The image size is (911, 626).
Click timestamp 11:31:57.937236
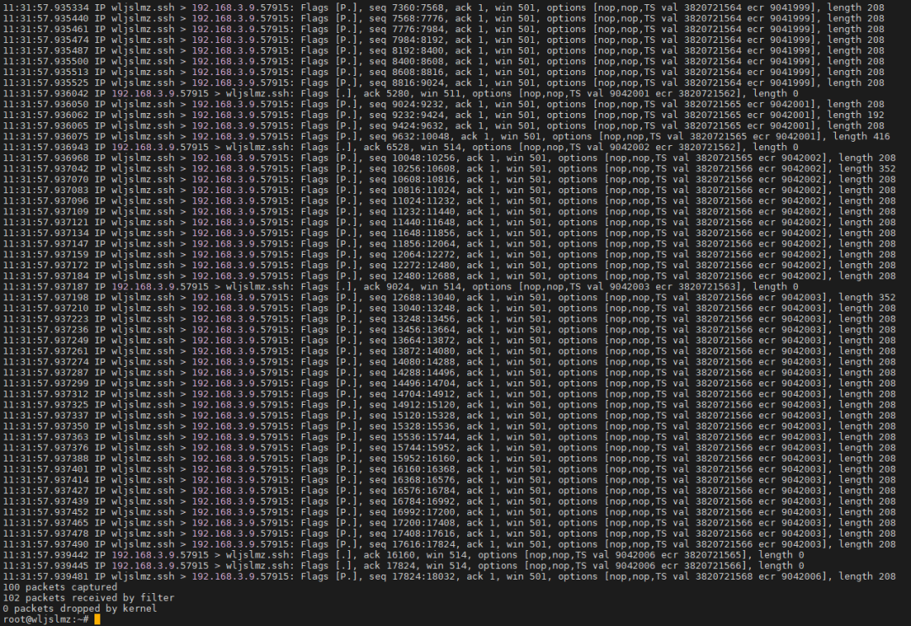pyautogui.click(x=46, y=330)
